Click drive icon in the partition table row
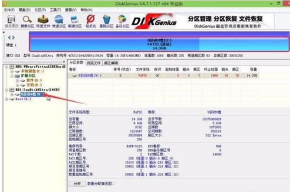290x192 pixels. pyautogui.click(x=74, y=75)
